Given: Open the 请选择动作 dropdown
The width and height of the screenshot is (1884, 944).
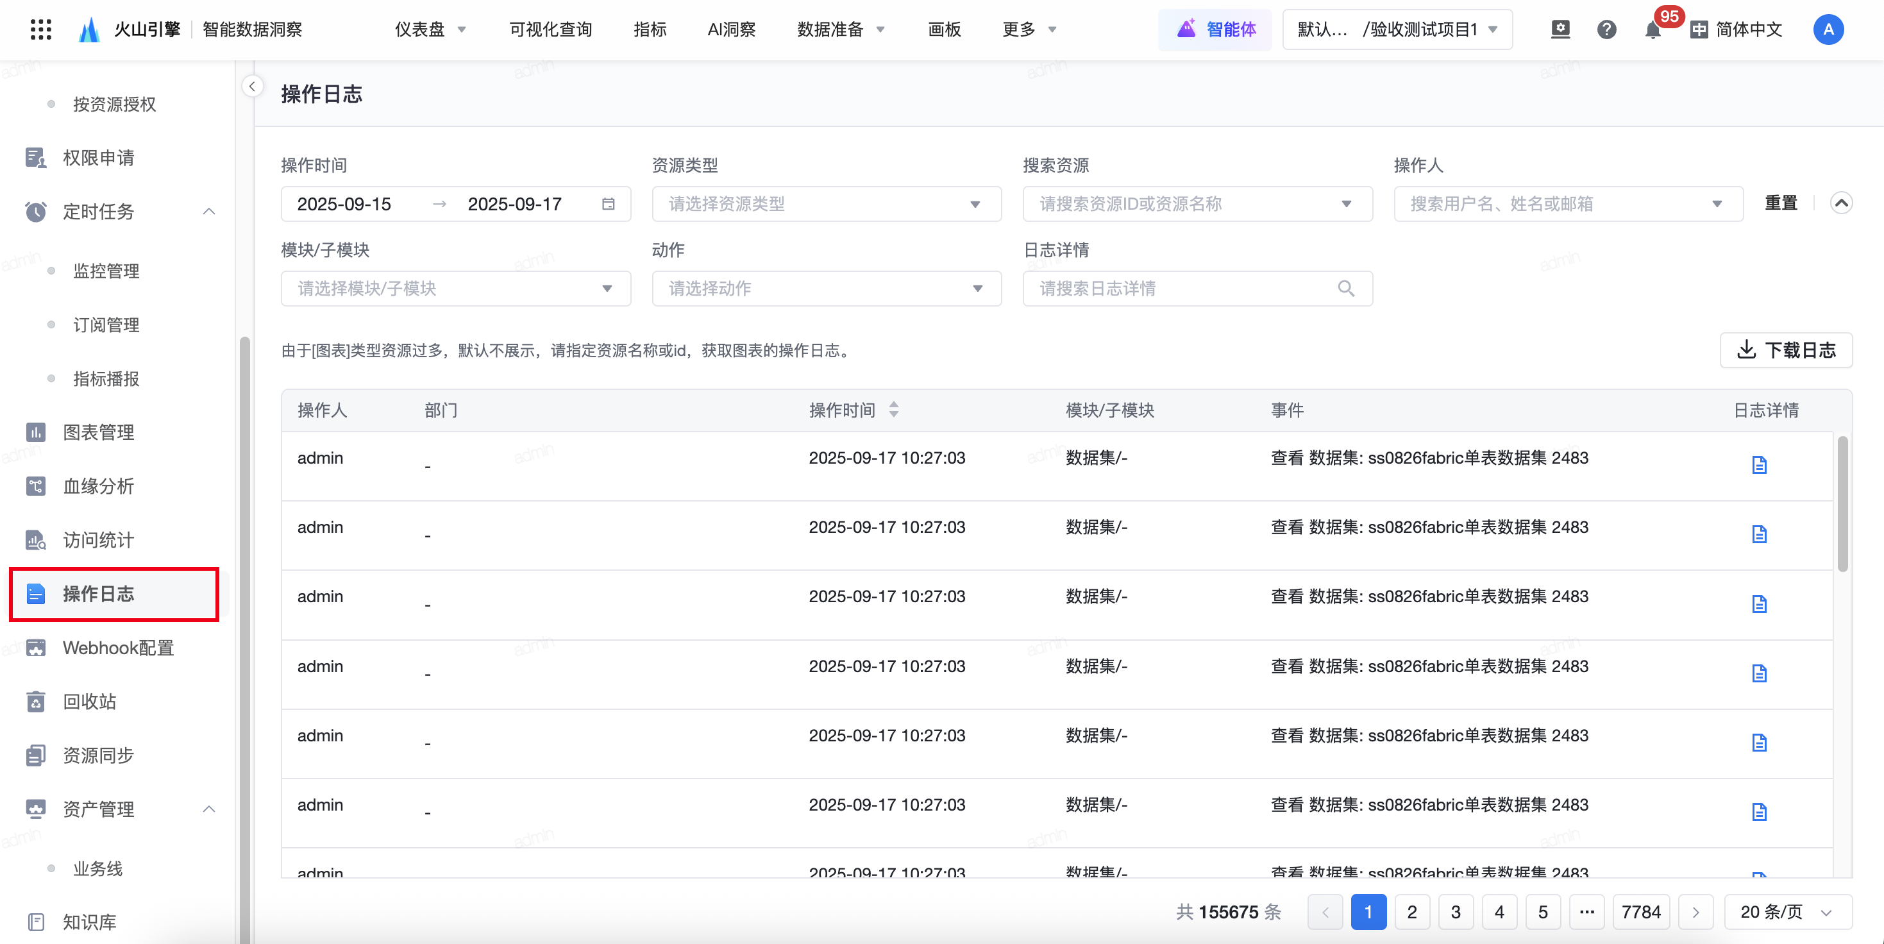Looking at the screenshot, I should pos(826,289).
